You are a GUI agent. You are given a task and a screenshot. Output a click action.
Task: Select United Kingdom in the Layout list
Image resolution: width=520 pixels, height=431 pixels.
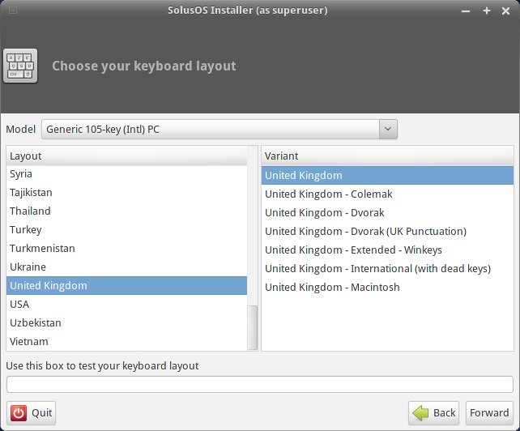coord(126,285)
